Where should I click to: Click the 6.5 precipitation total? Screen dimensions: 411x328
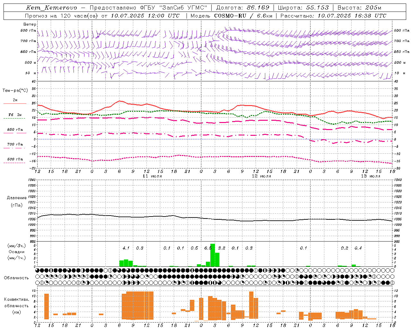click(208, 248)
